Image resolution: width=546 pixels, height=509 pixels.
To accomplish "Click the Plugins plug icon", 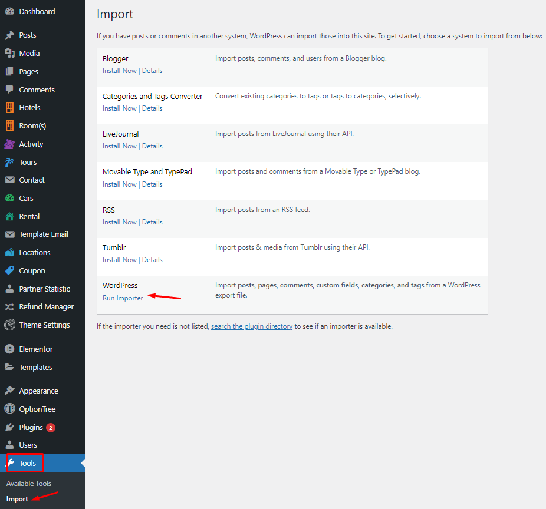I will 10,427.
